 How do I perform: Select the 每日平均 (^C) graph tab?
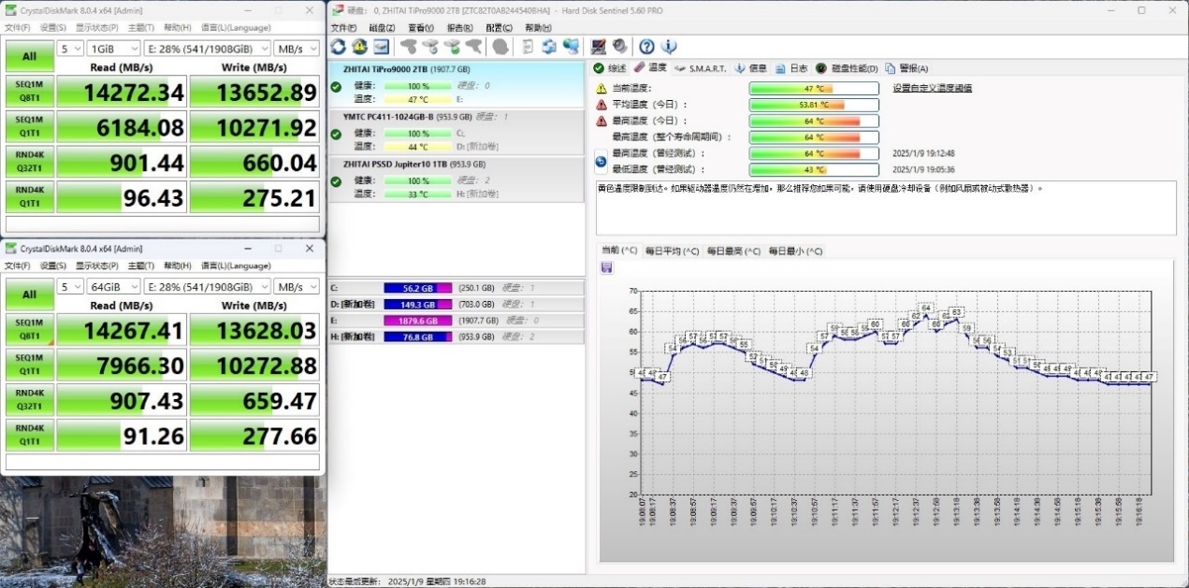pos(672,251)
